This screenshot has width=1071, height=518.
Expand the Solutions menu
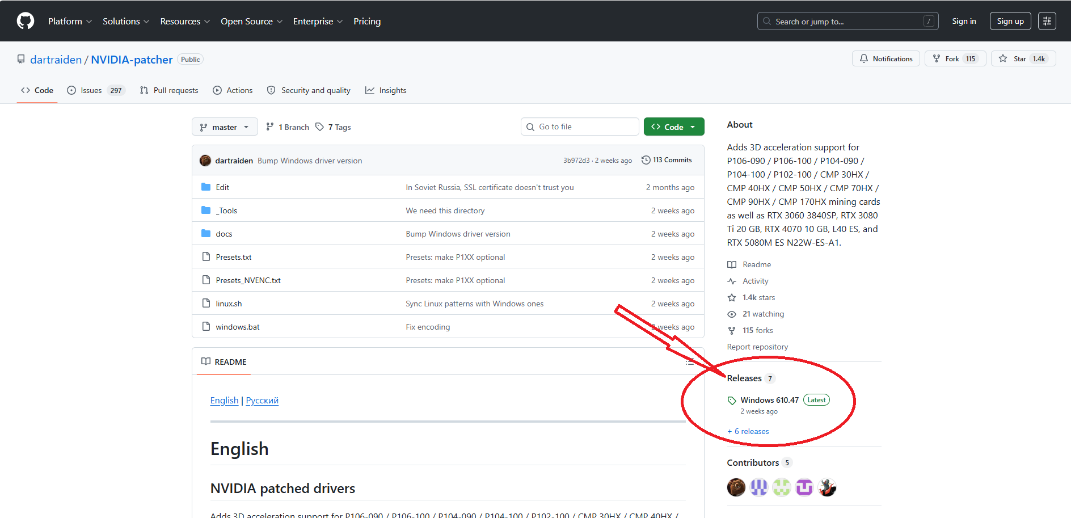coord(126,21)
